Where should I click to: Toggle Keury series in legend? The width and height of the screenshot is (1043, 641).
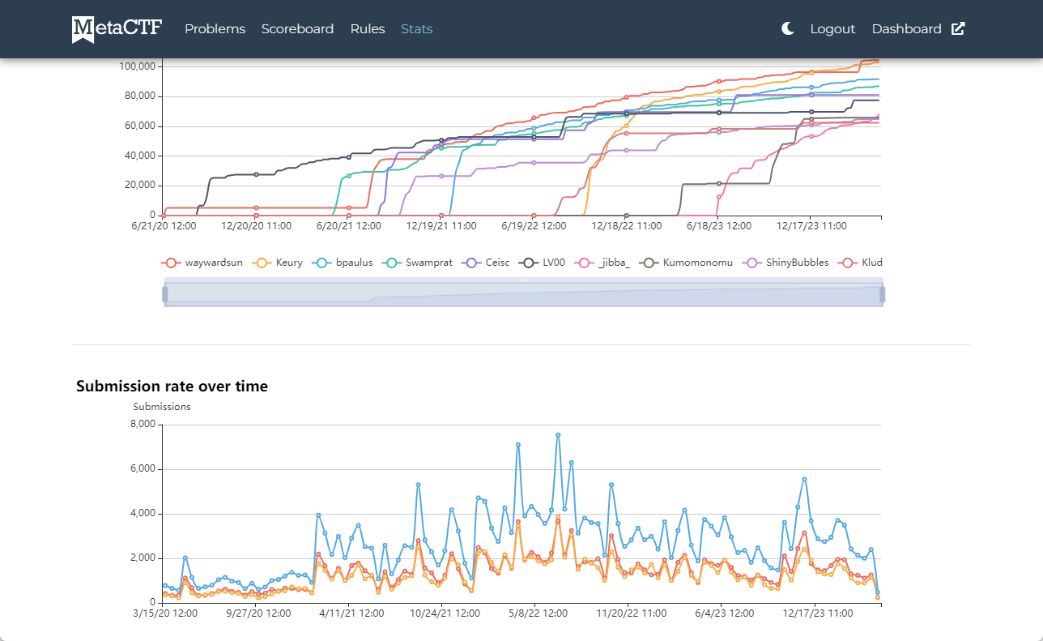tap(279, 263)
